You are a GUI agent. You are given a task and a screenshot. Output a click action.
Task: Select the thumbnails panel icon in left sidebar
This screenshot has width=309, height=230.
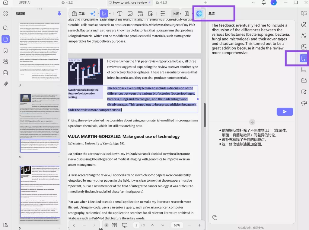coord(5,39)
